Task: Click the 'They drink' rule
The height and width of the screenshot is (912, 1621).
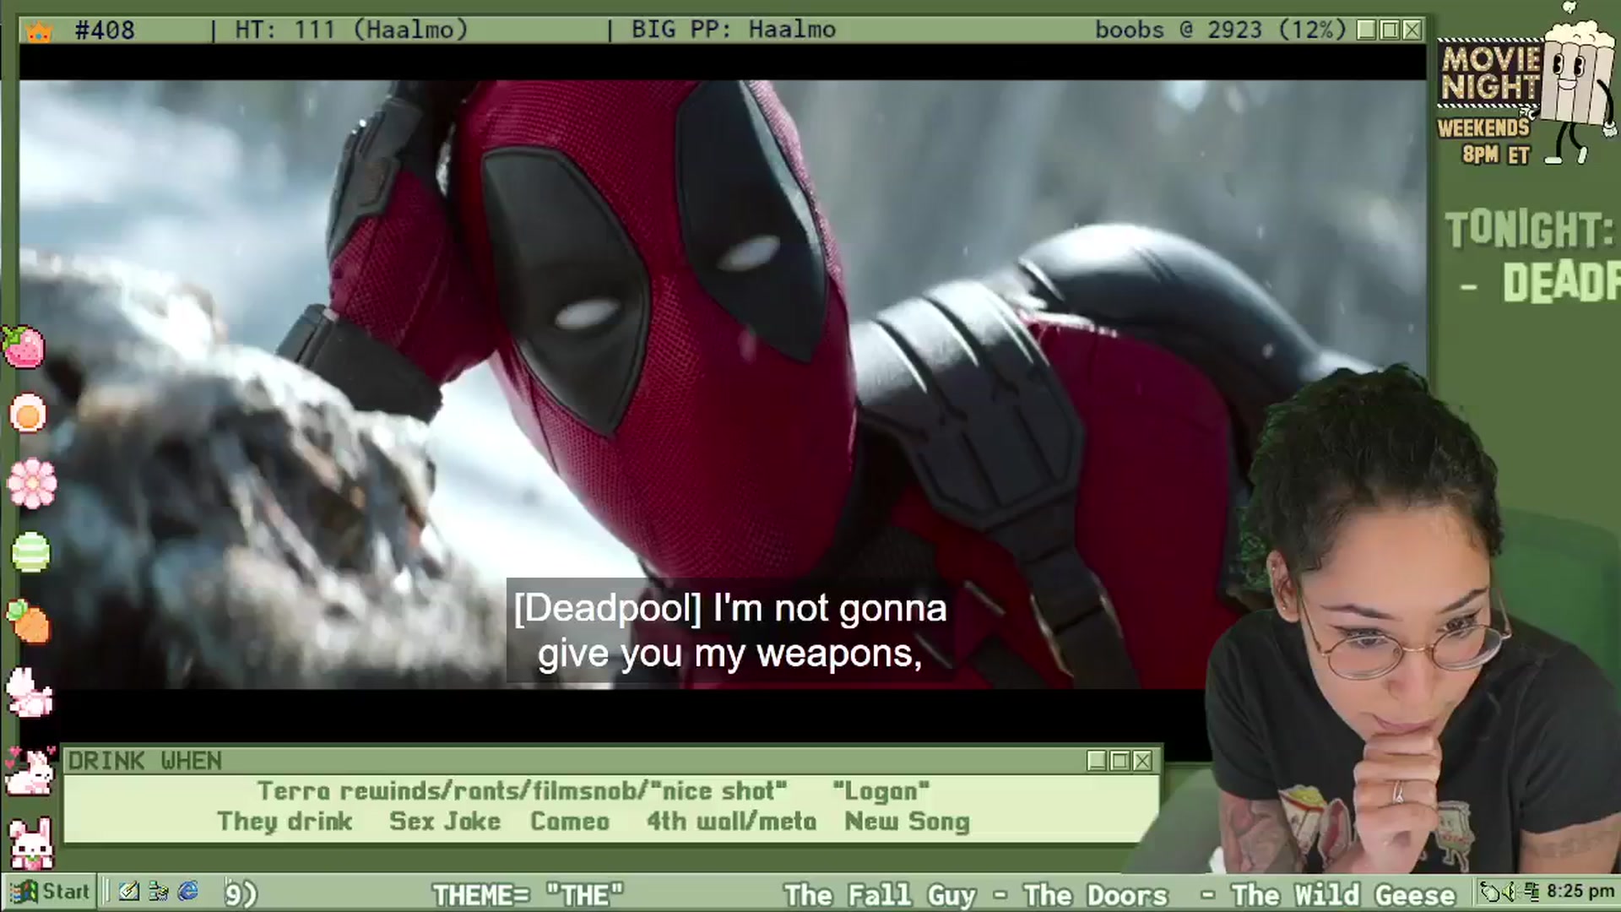Action: click(x=285, y=822)
